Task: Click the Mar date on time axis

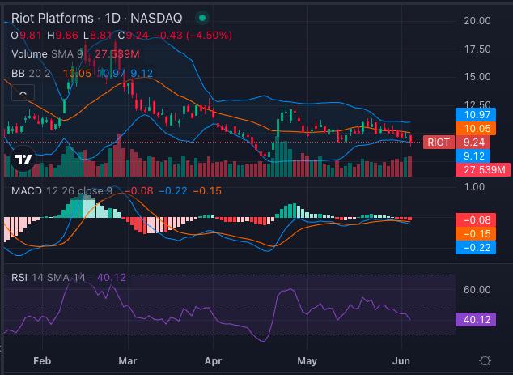Action: [128, 361]
